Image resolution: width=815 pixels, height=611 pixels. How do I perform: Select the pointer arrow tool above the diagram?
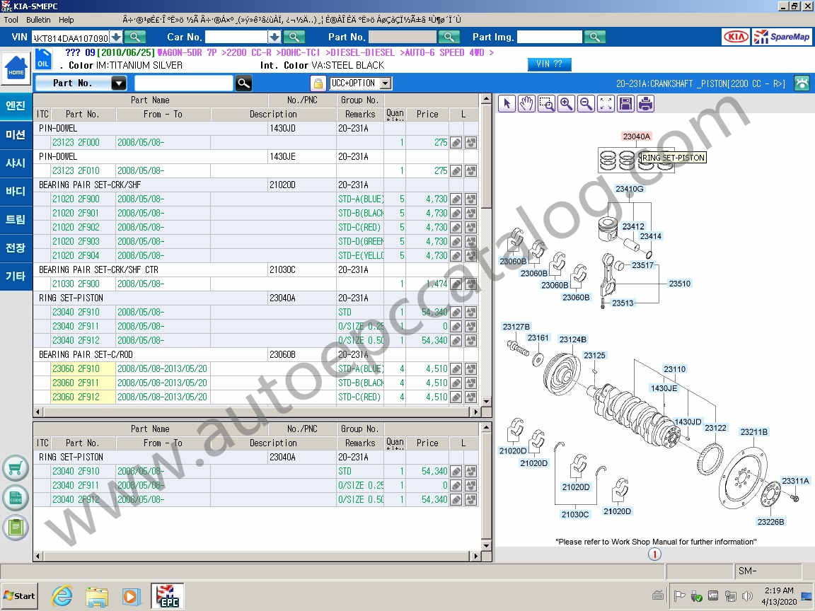tap(507, 104)
